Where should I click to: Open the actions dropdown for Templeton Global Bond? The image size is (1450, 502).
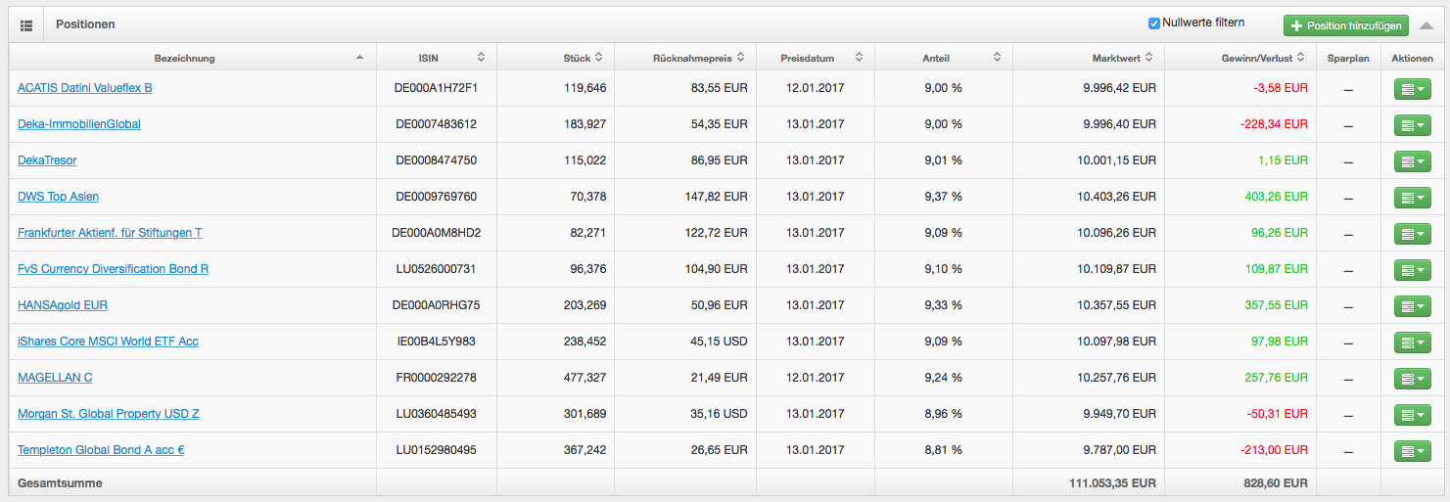click(1412, 452)
